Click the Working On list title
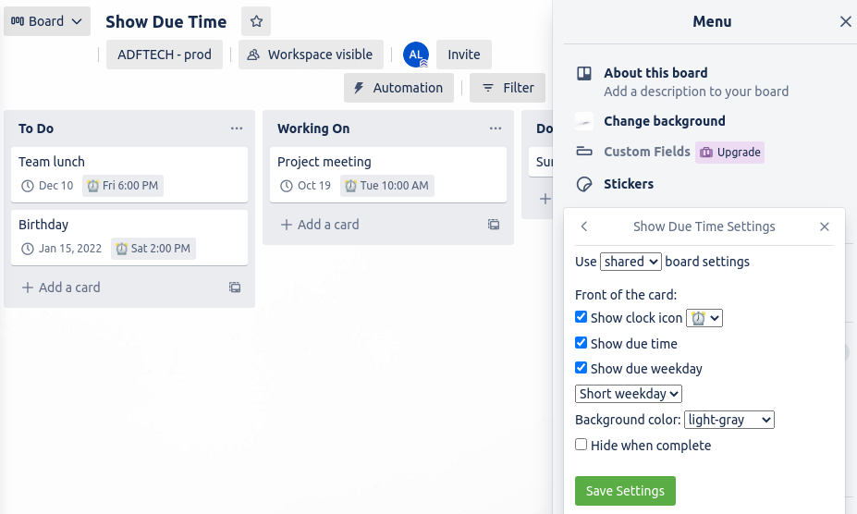The image size is (857, 514). 313,128
